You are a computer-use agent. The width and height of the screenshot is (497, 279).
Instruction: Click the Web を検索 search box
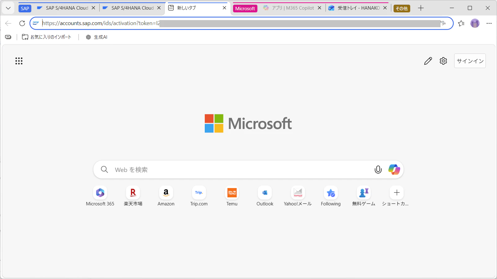click(248, 170)
